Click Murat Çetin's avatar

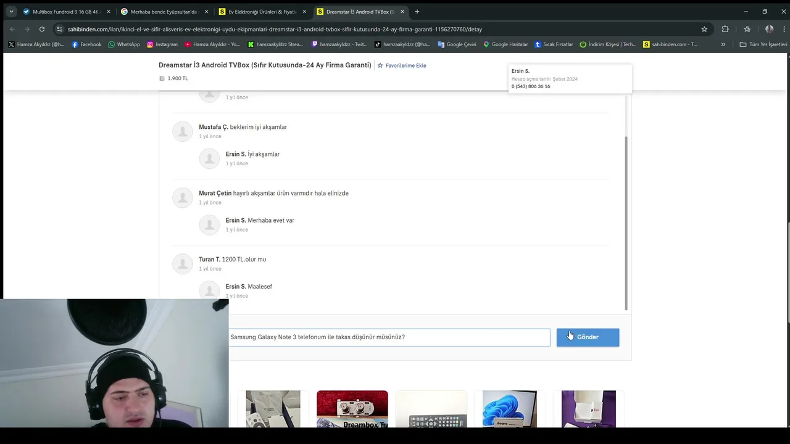click(182, 197)
